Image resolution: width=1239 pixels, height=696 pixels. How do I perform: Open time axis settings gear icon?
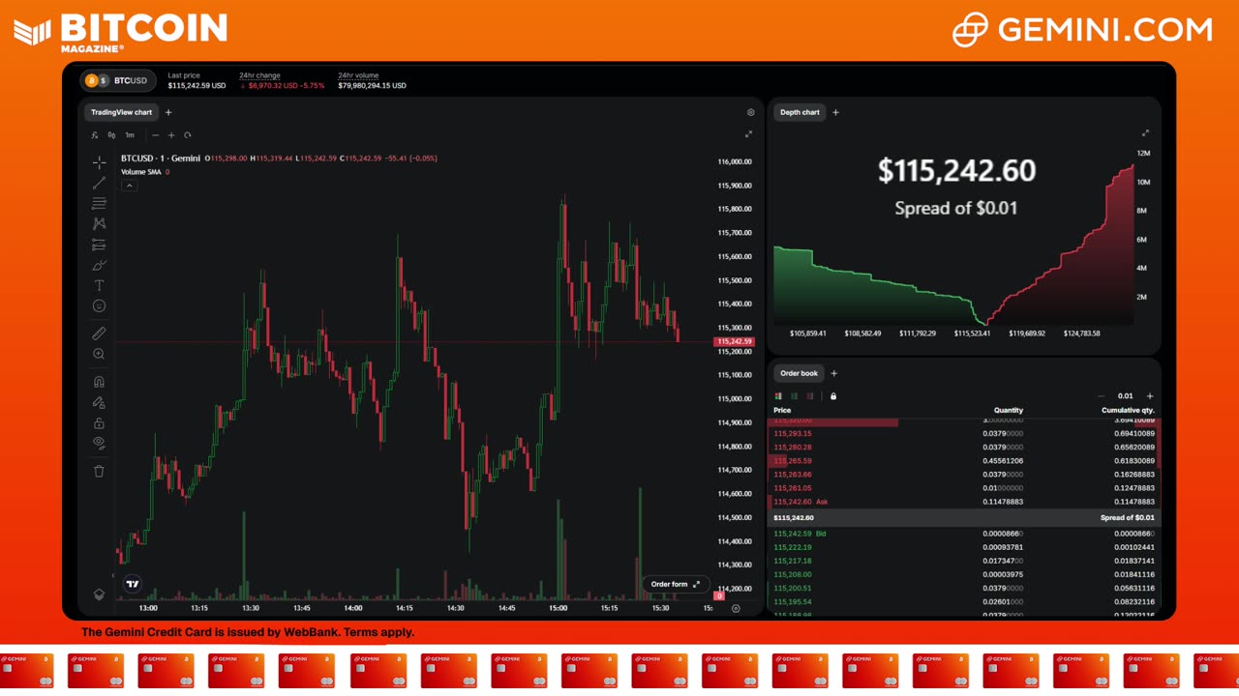point(736,608)
